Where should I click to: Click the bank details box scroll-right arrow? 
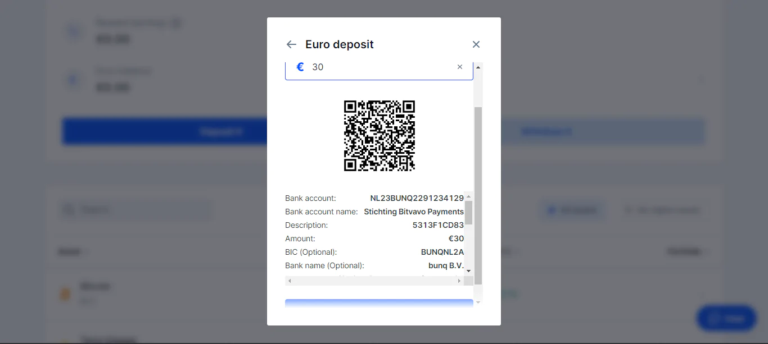pyautogui.click(x=459, y=281)
